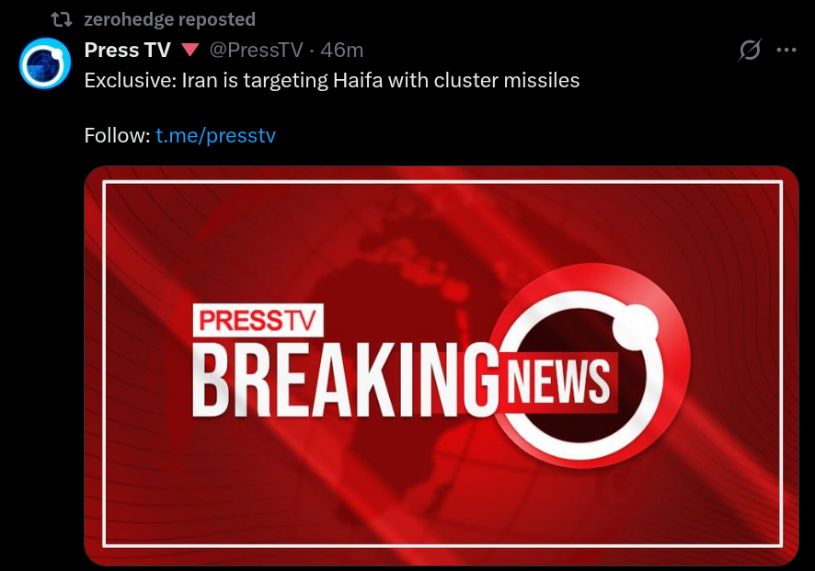815x571 pixels.
Task: Click the "Follow:" text in the post
Action: tap(117, 135)
